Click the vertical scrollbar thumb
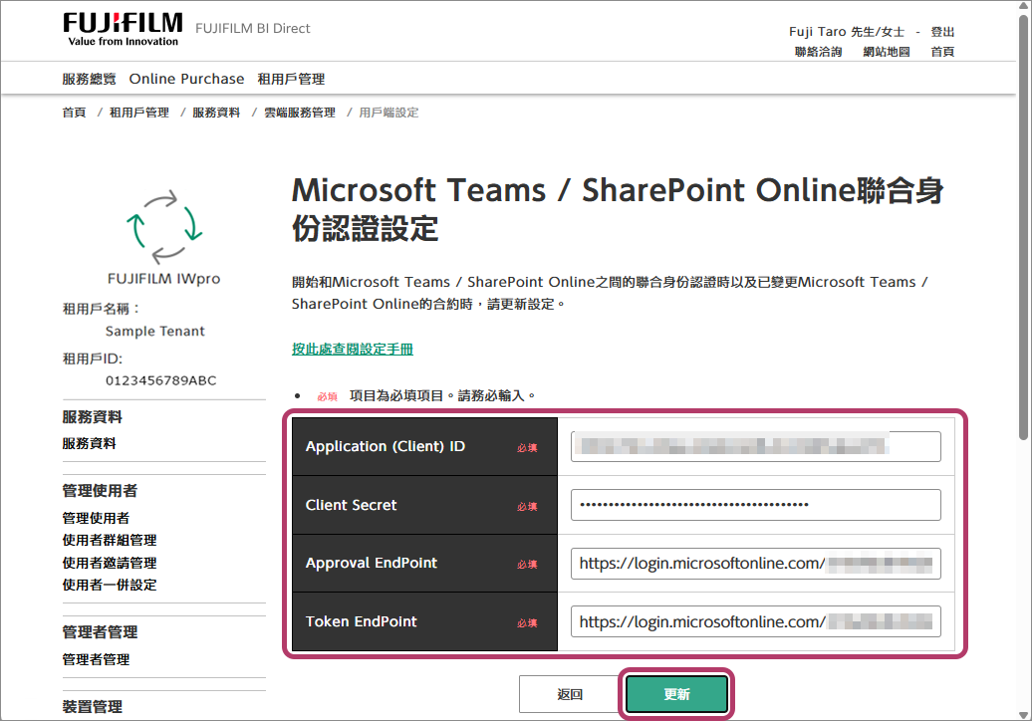 click(1023, 227)
